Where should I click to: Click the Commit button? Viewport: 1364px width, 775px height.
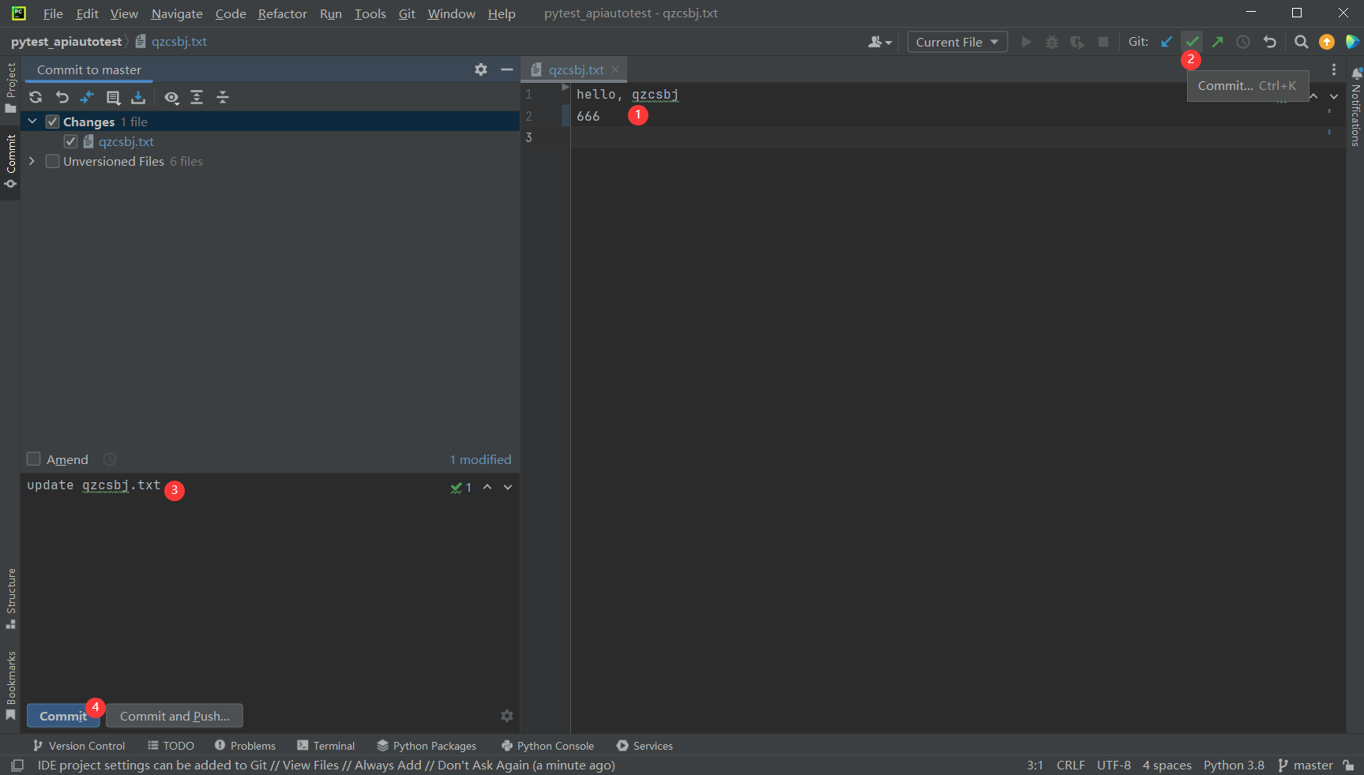click(x=63, y=716)
